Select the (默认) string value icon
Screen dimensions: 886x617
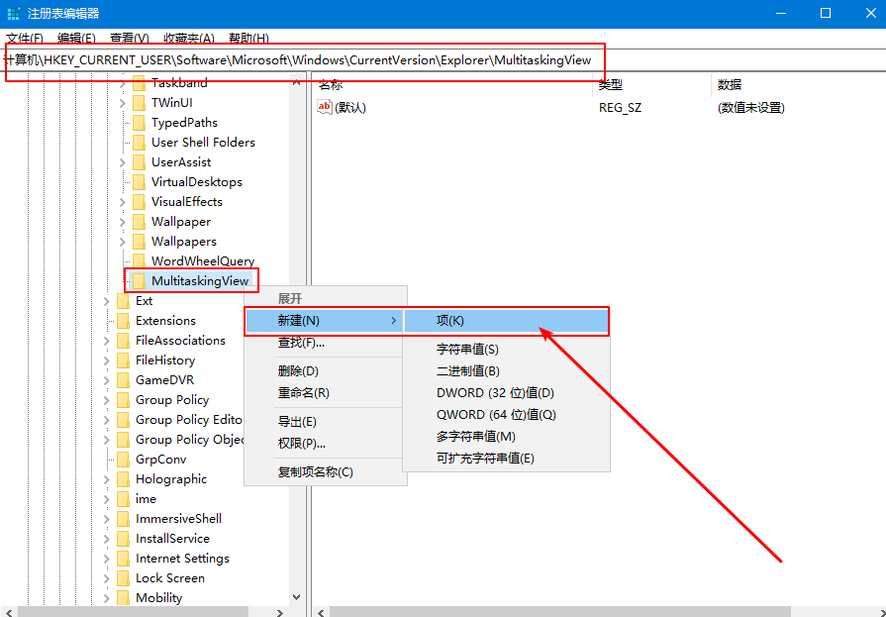(x=325, y=107)
